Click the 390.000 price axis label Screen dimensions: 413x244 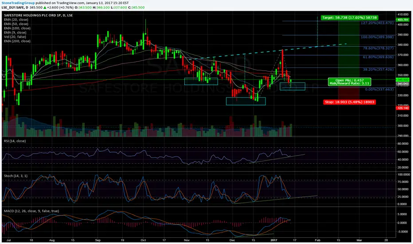point(403,35)
